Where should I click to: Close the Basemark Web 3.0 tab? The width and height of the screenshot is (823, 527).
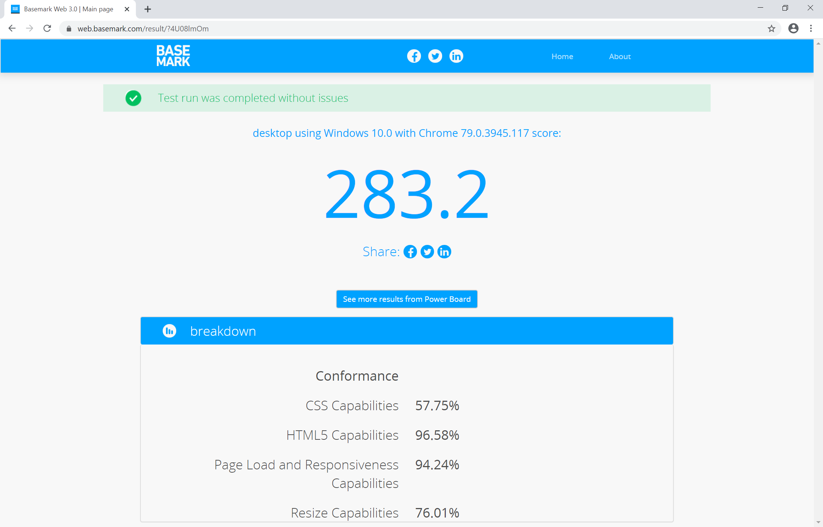(127, 9)
